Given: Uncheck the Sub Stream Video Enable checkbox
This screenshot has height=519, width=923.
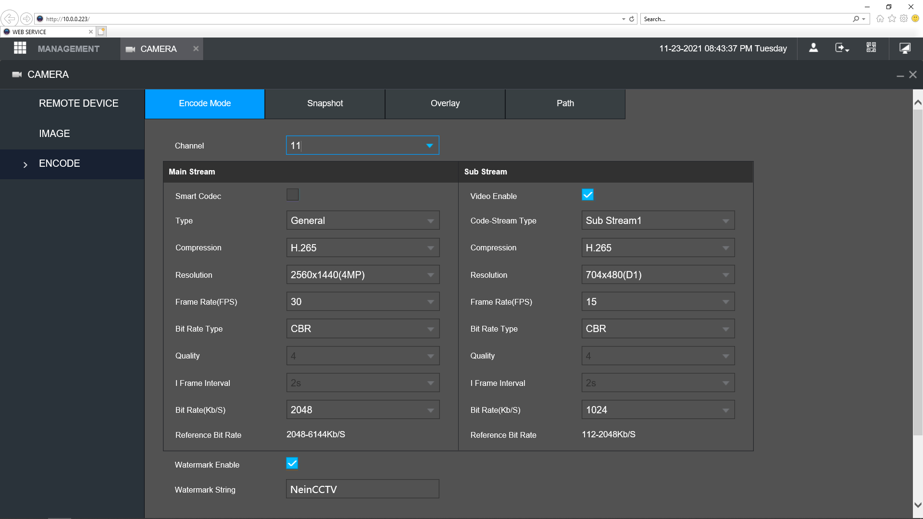Looking at the screenshot, I should 587,195.
